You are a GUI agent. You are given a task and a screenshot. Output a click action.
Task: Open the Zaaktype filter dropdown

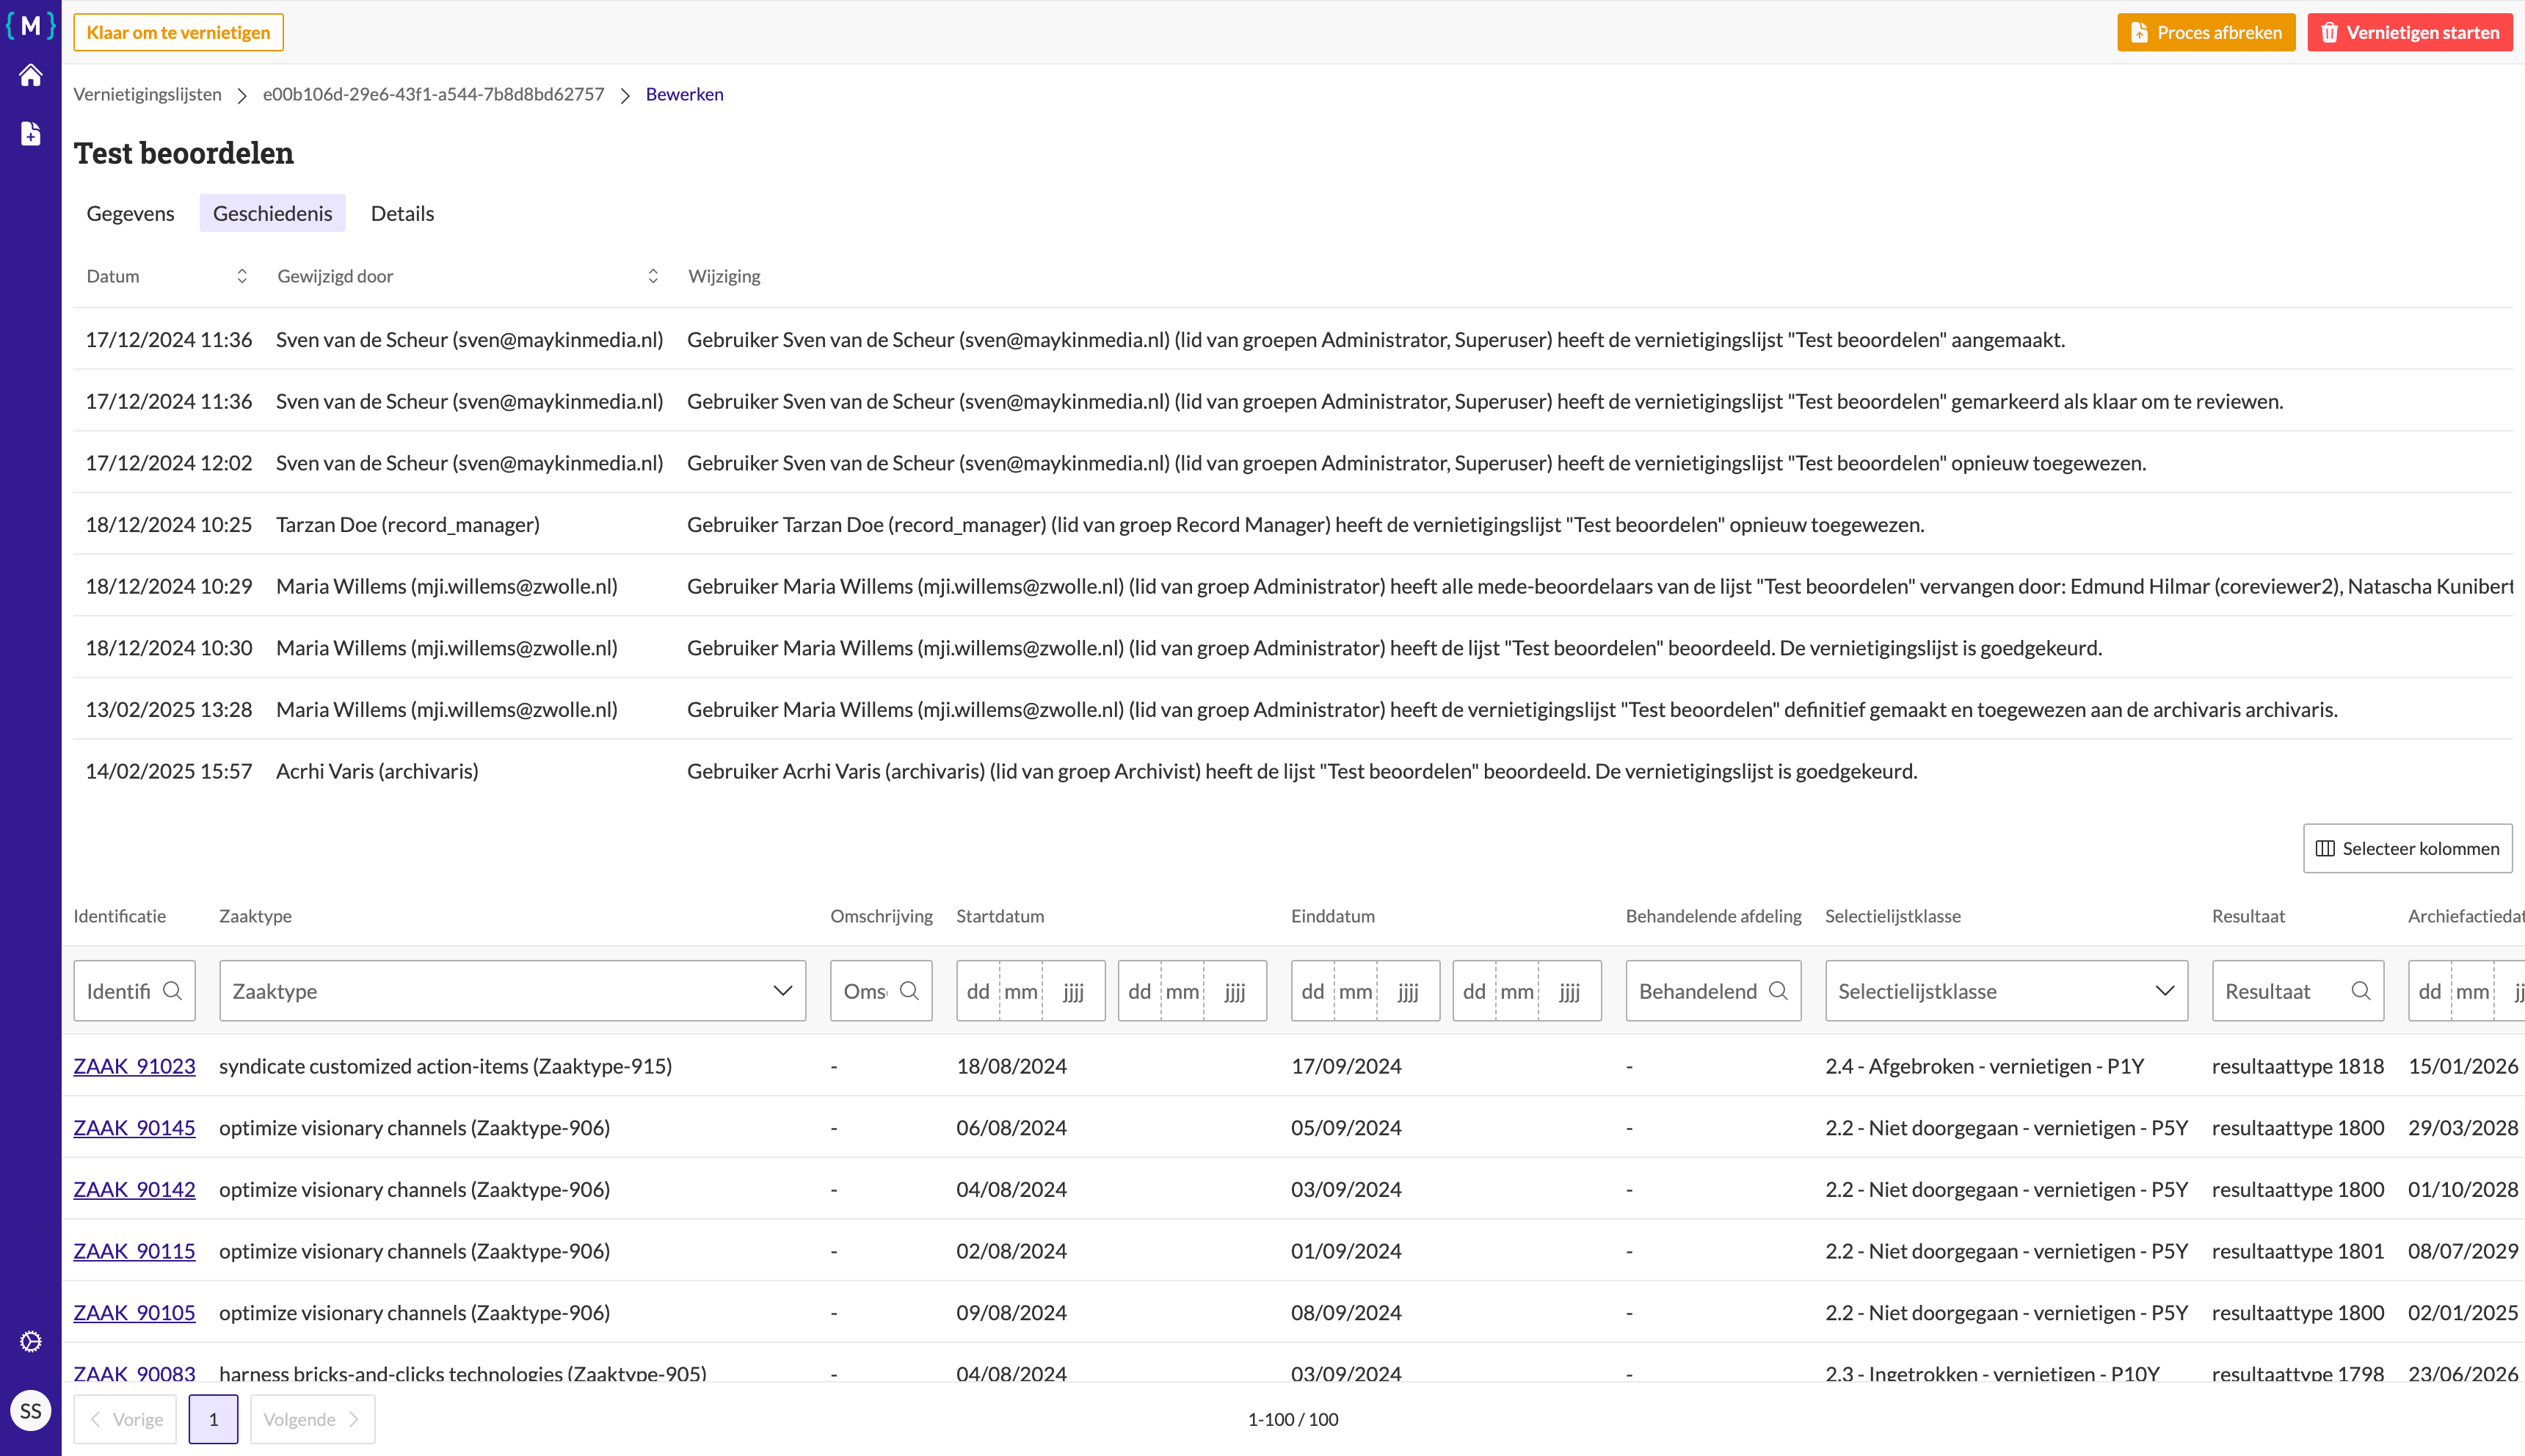tap(512, 990)
